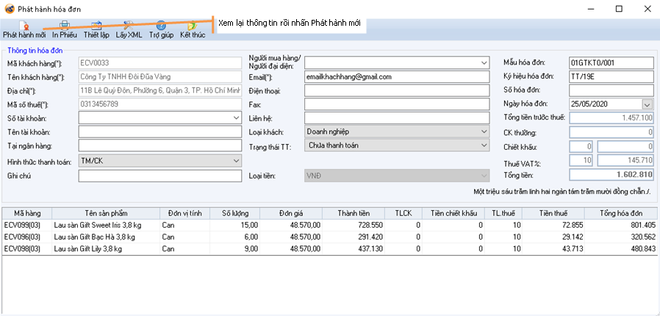Click the TL.thuế column header
Viewport: 660px width, 316px height.
pyautogui.click(x=503, y=213)
